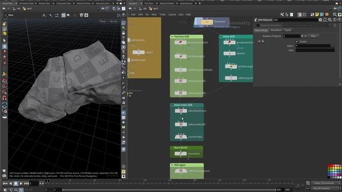
Task: Switch to the Asset Browser tab
Action: 186,4
